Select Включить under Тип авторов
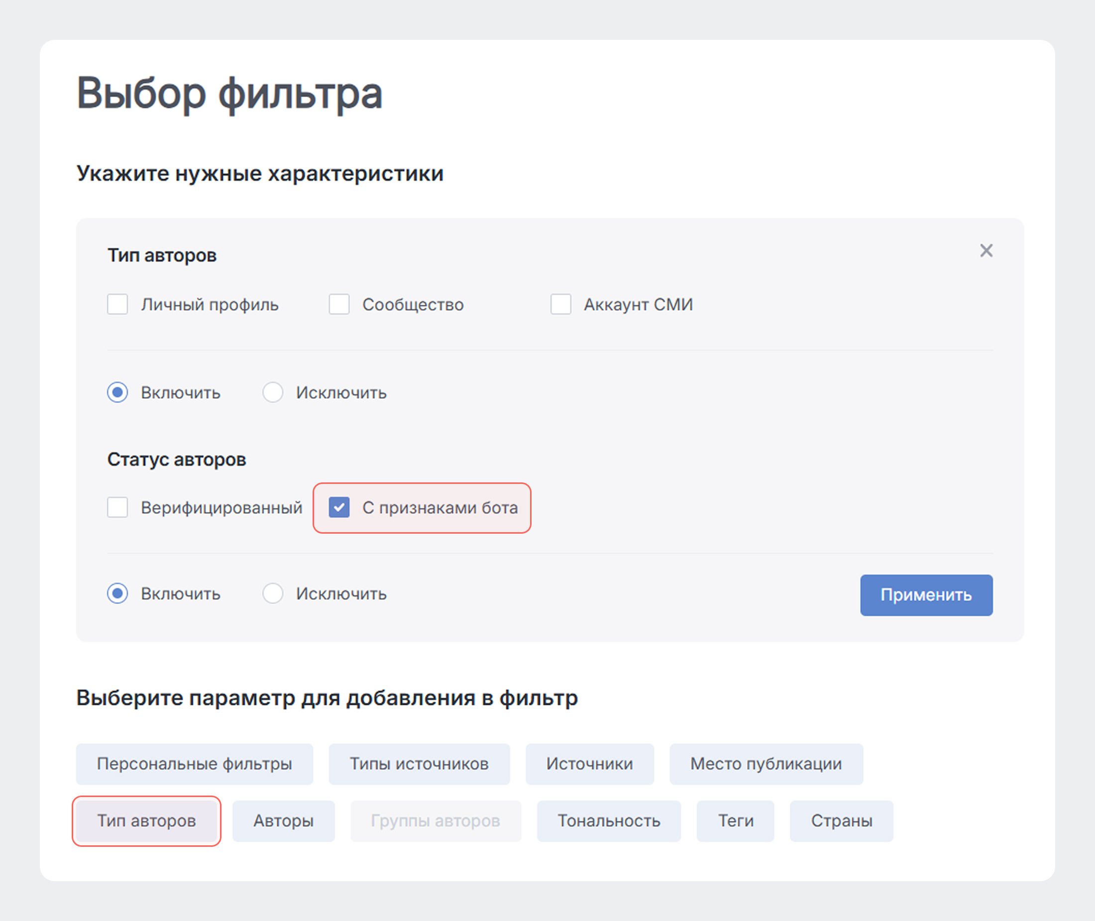Viewport: 1095px width, 921px height. 117,392
